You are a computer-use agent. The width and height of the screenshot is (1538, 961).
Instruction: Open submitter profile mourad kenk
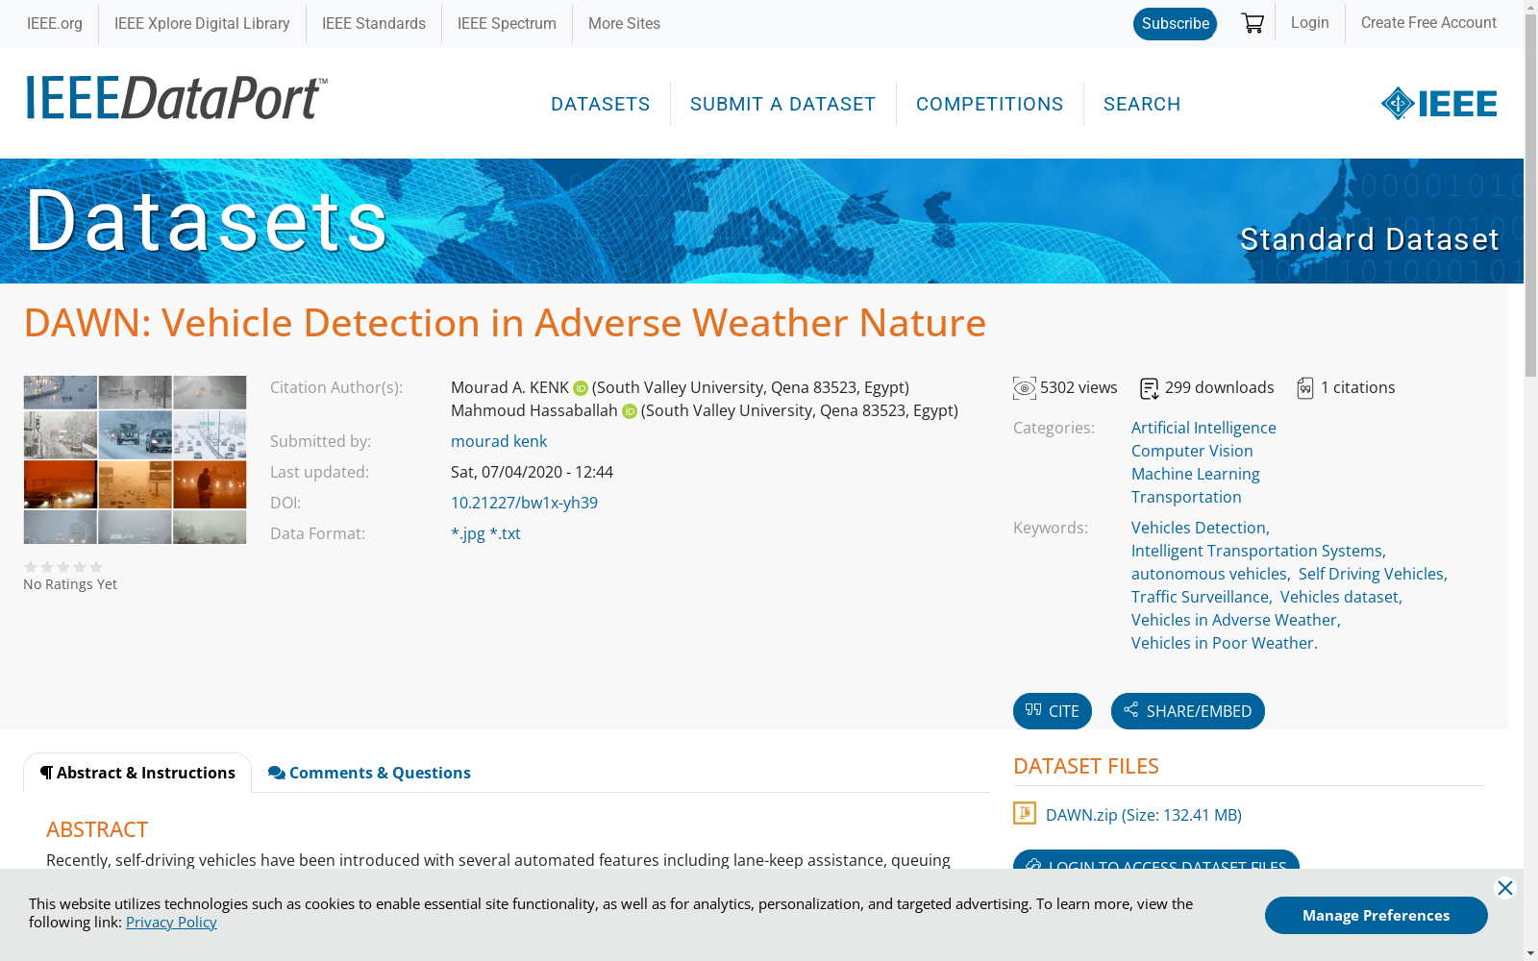[x=499, y=441]
